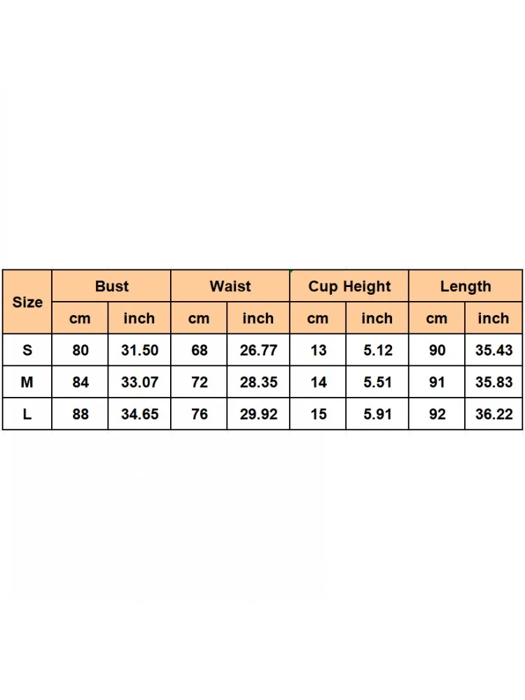Click the waist cm value 68
Screen dimensions: 525x700
pos(199,350)
